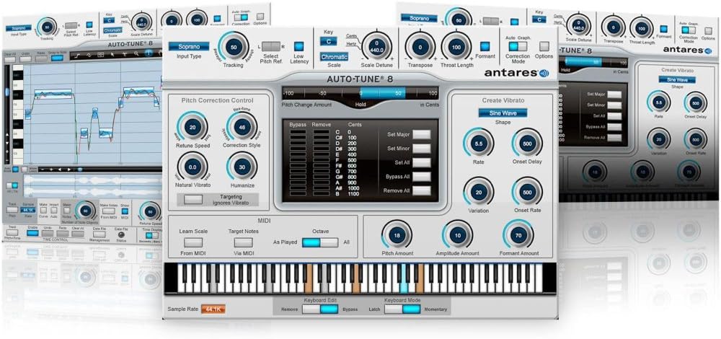The width and height of the screenshot is (721, 339).
Task: Click the Hertz label beside Scale Detune
Action: coord(351,45)
